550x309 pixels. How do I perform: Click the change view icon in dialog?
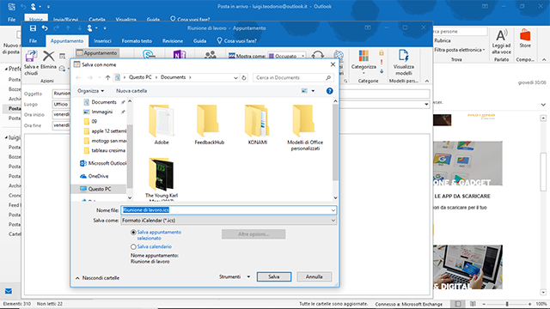pyautogui.click(x=304, y=91)
